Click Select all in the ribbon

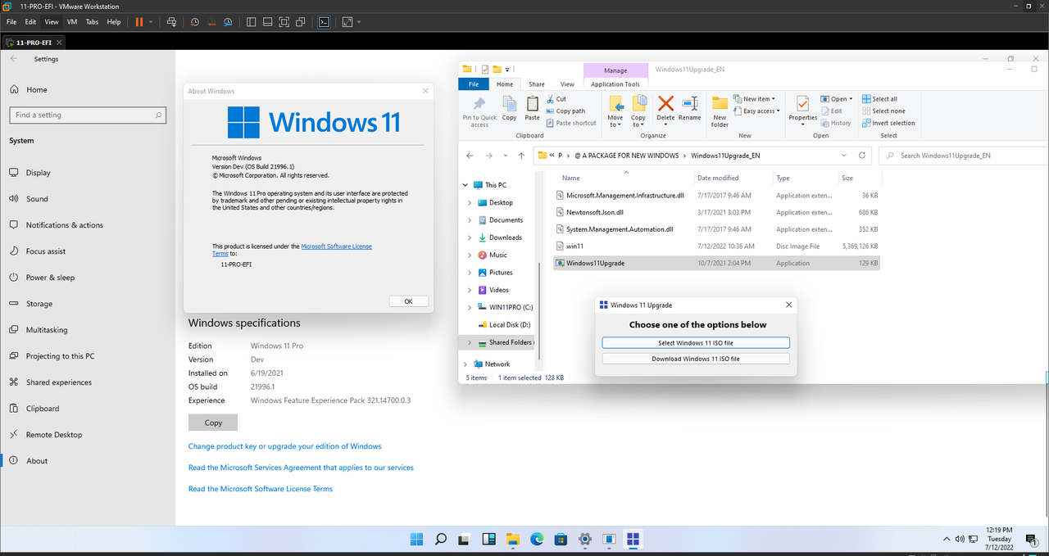879,99
